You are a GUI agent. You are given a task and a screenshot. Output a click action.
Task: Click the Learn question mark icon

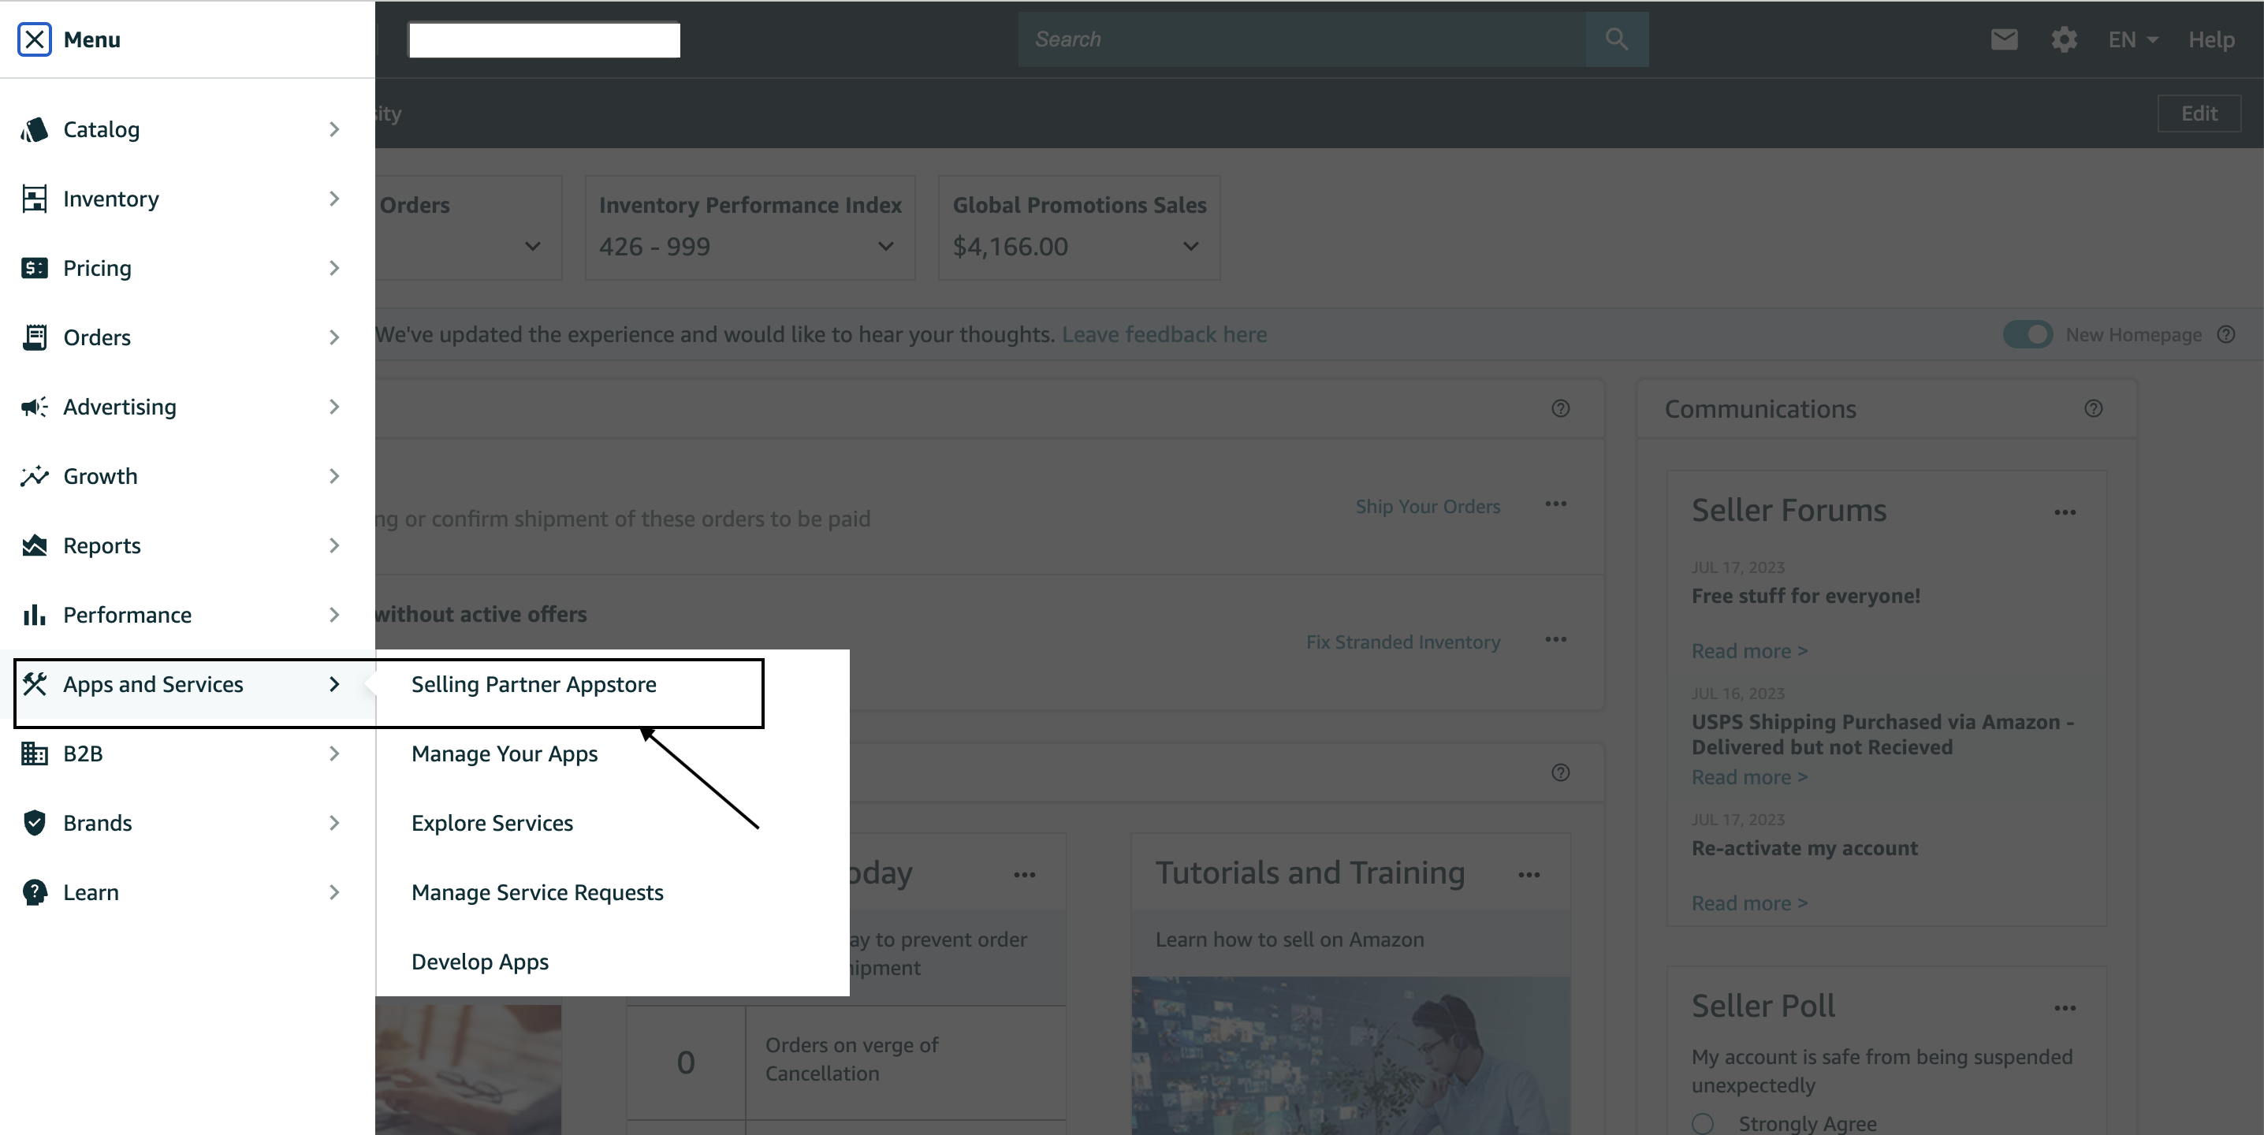pyautogui.click(x=34, y=892)
